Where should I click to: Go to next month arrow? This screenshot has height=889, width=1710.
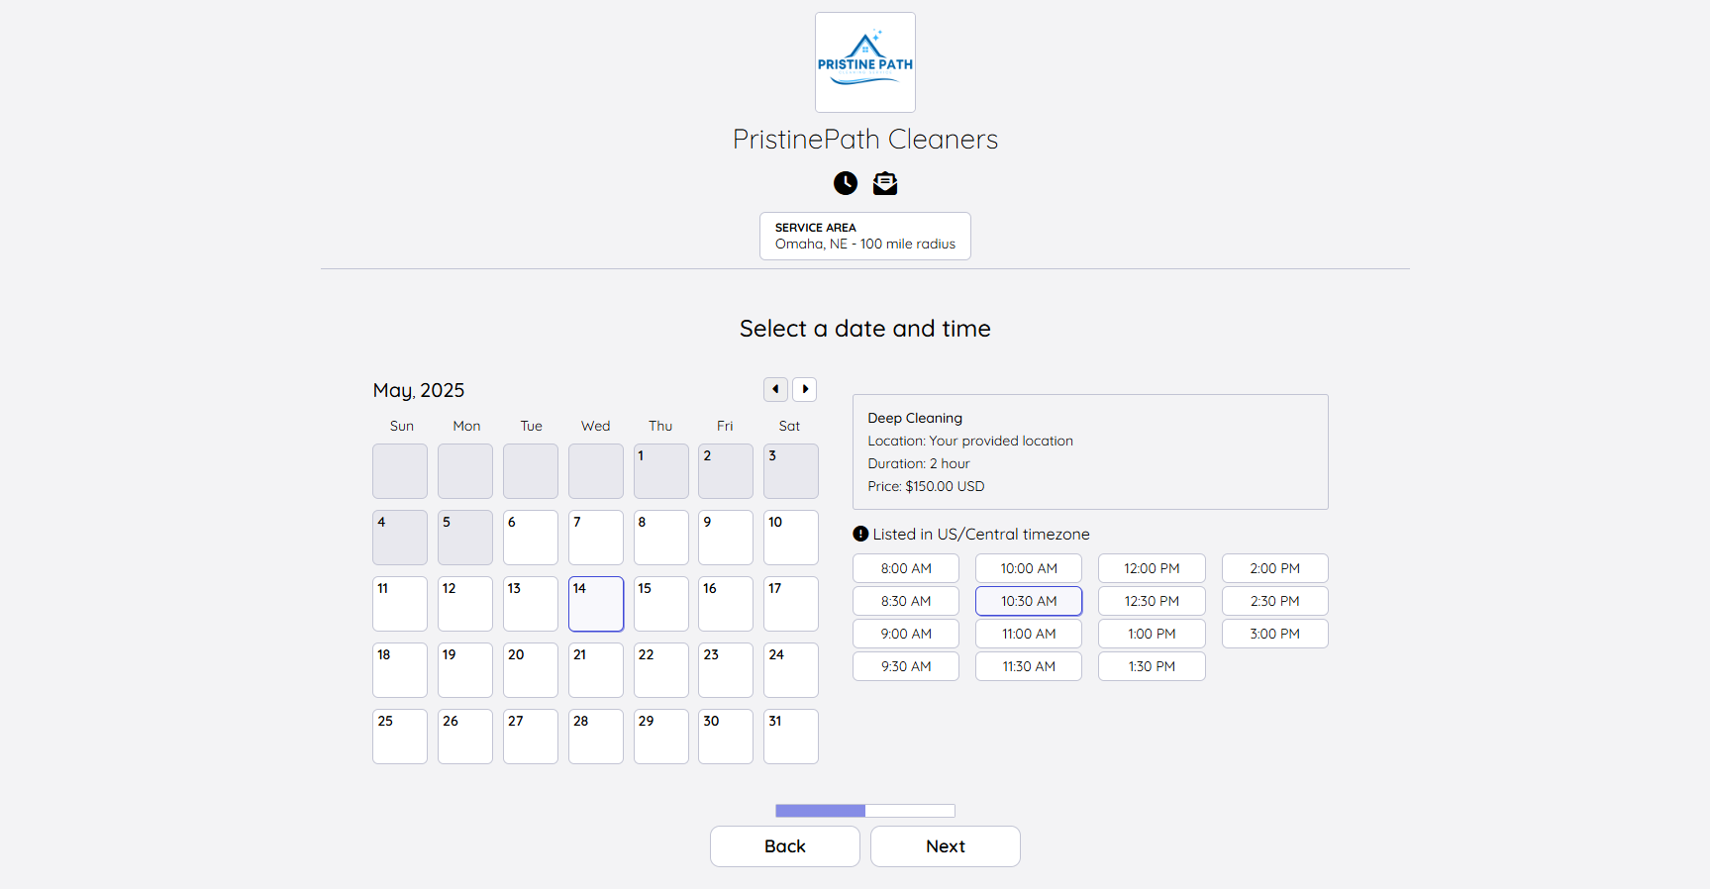[805, 389]
